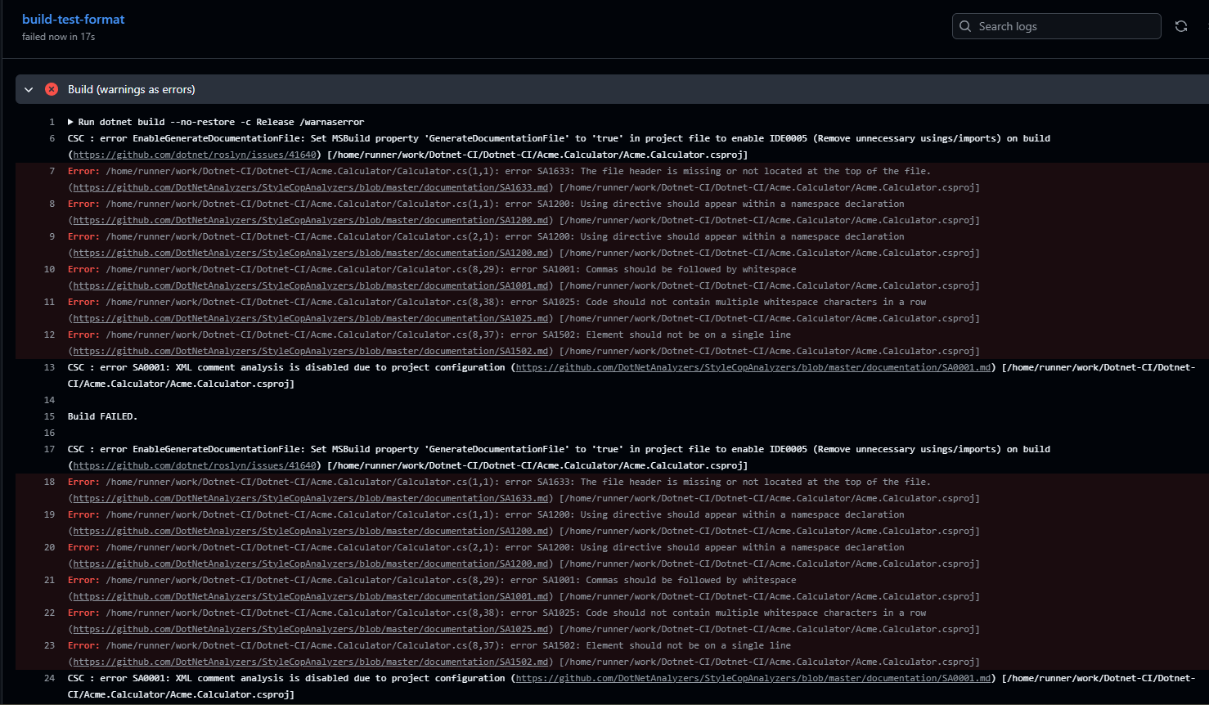Expand the 'Run dotnet build' disclosure triangle

click(x=71, y=122)
